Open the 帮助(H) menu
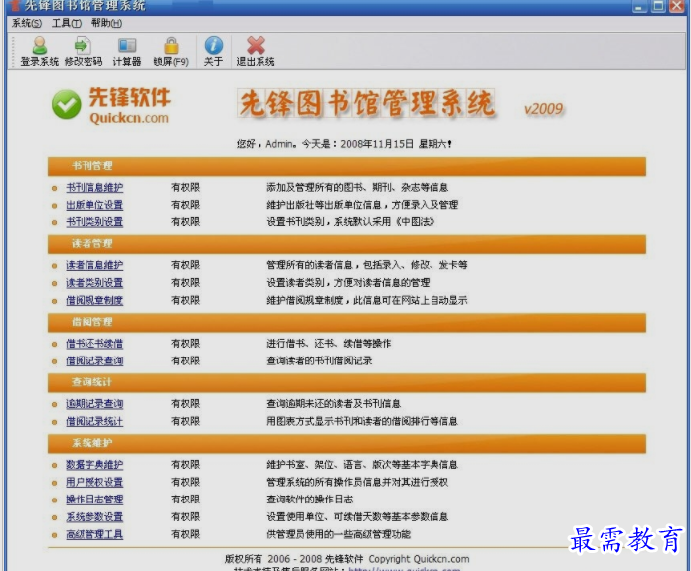This screenshot has height=571, width=691. [106, 23]
